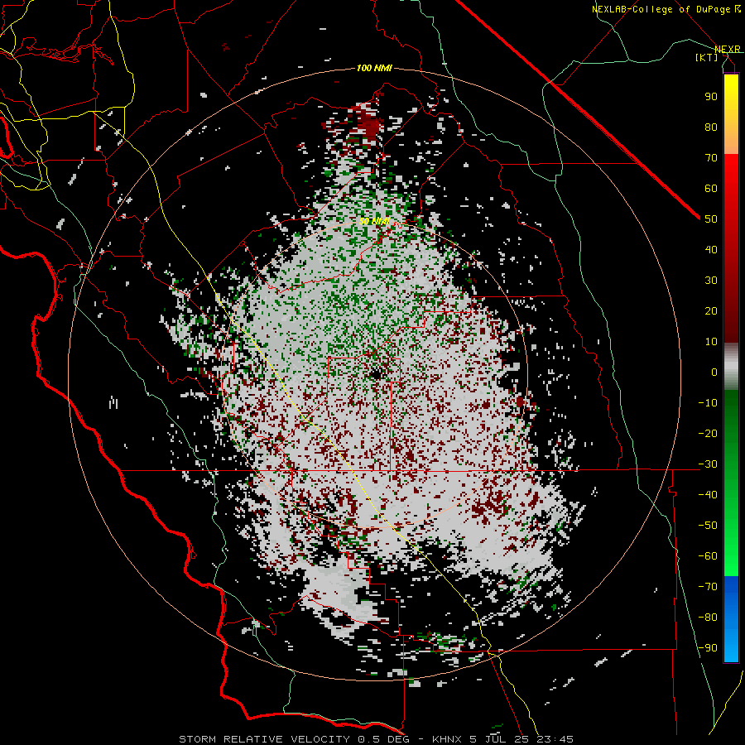This screenshot has height=745, width=745.
Task: Click the -40 value on velocity scale
Action: pos(708,495)
